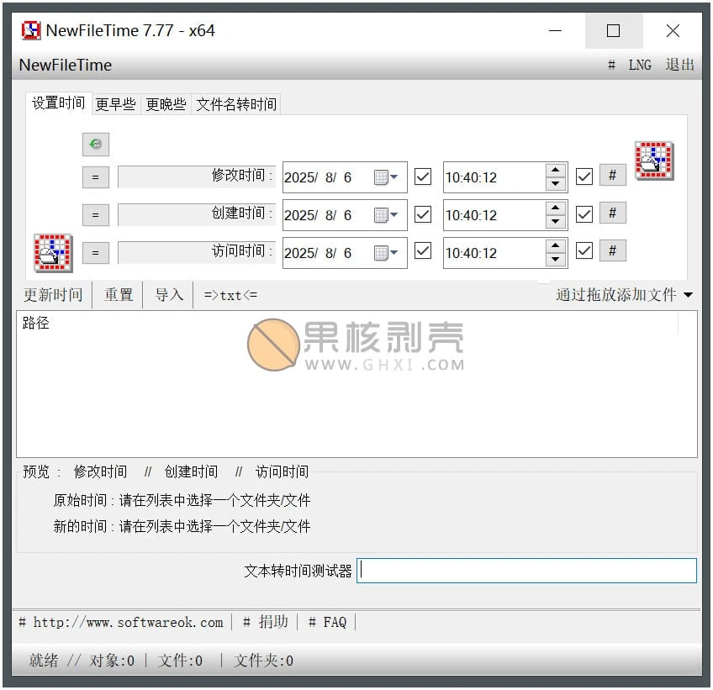
Task: Open the 修改时间 date picker calendar dropdown
Action: (x=386, y=177)
